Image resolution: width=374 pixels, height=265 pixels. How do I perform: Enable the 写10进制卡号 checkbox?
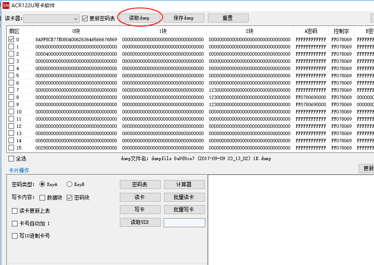point(14,236)
